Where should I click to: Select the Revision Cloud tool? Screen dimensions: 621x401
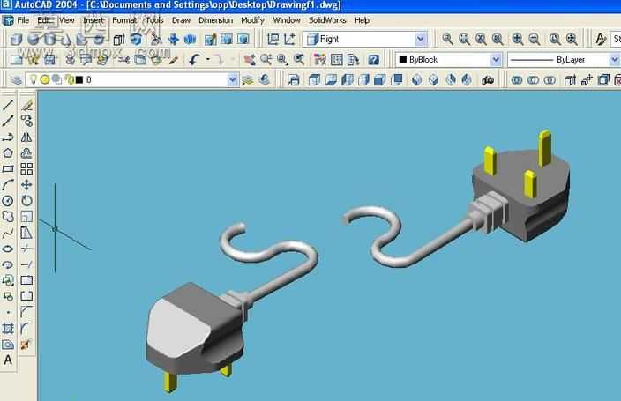[x=8, y=217]
